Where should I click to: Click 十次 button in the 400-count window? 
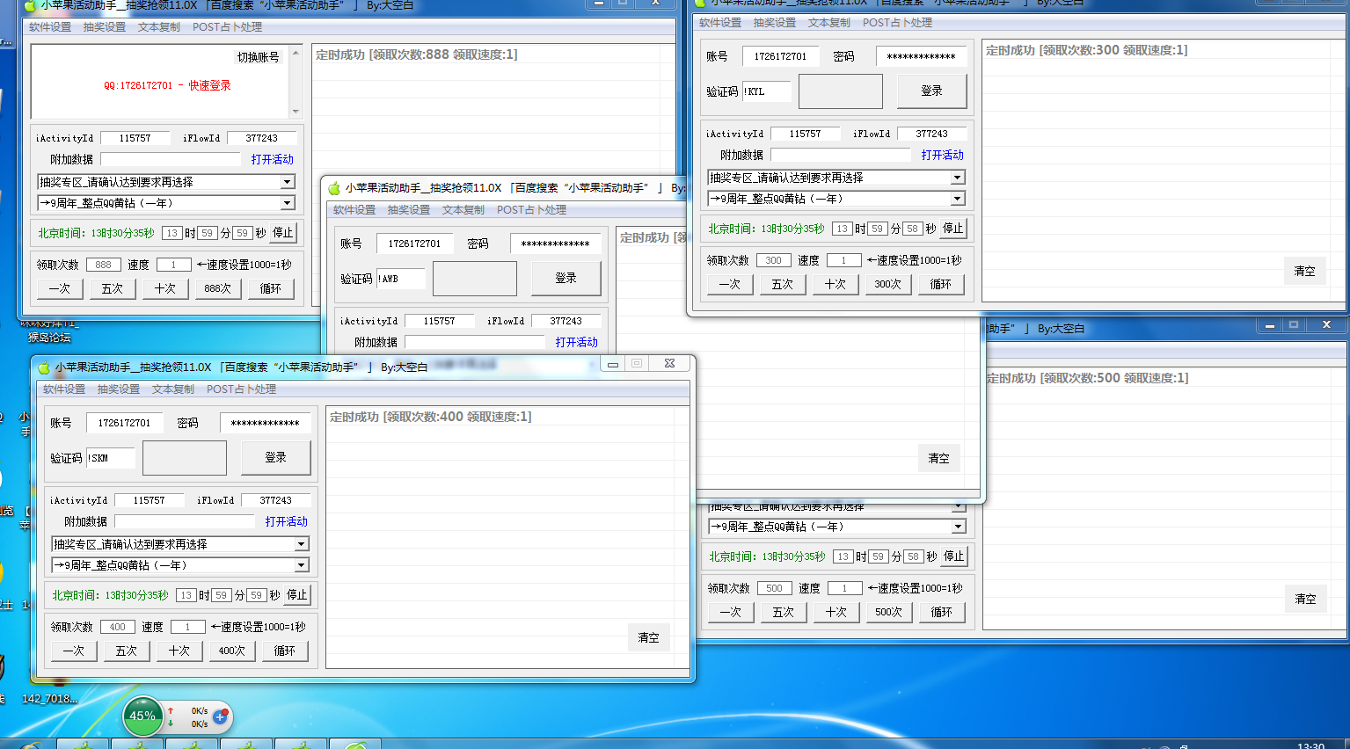tap(179, 651)
